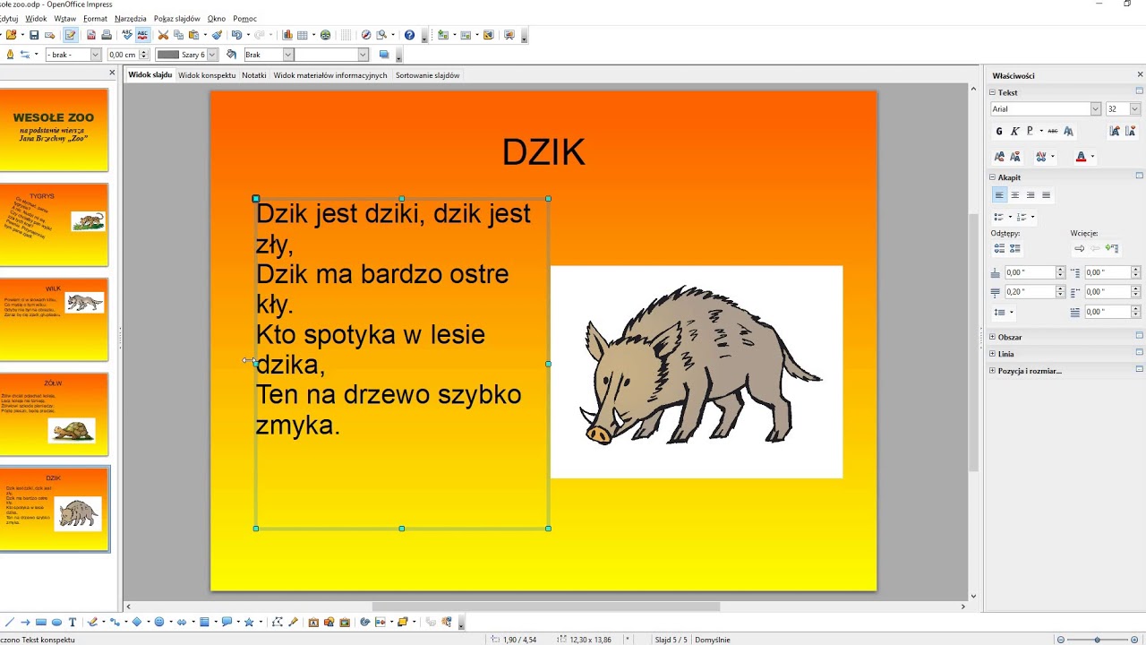Switch to Notatki tab

(254, 75)
